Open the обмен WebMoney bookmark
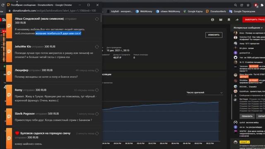The width and height of the screenshot is (265, 149). (x=168, y=12)
